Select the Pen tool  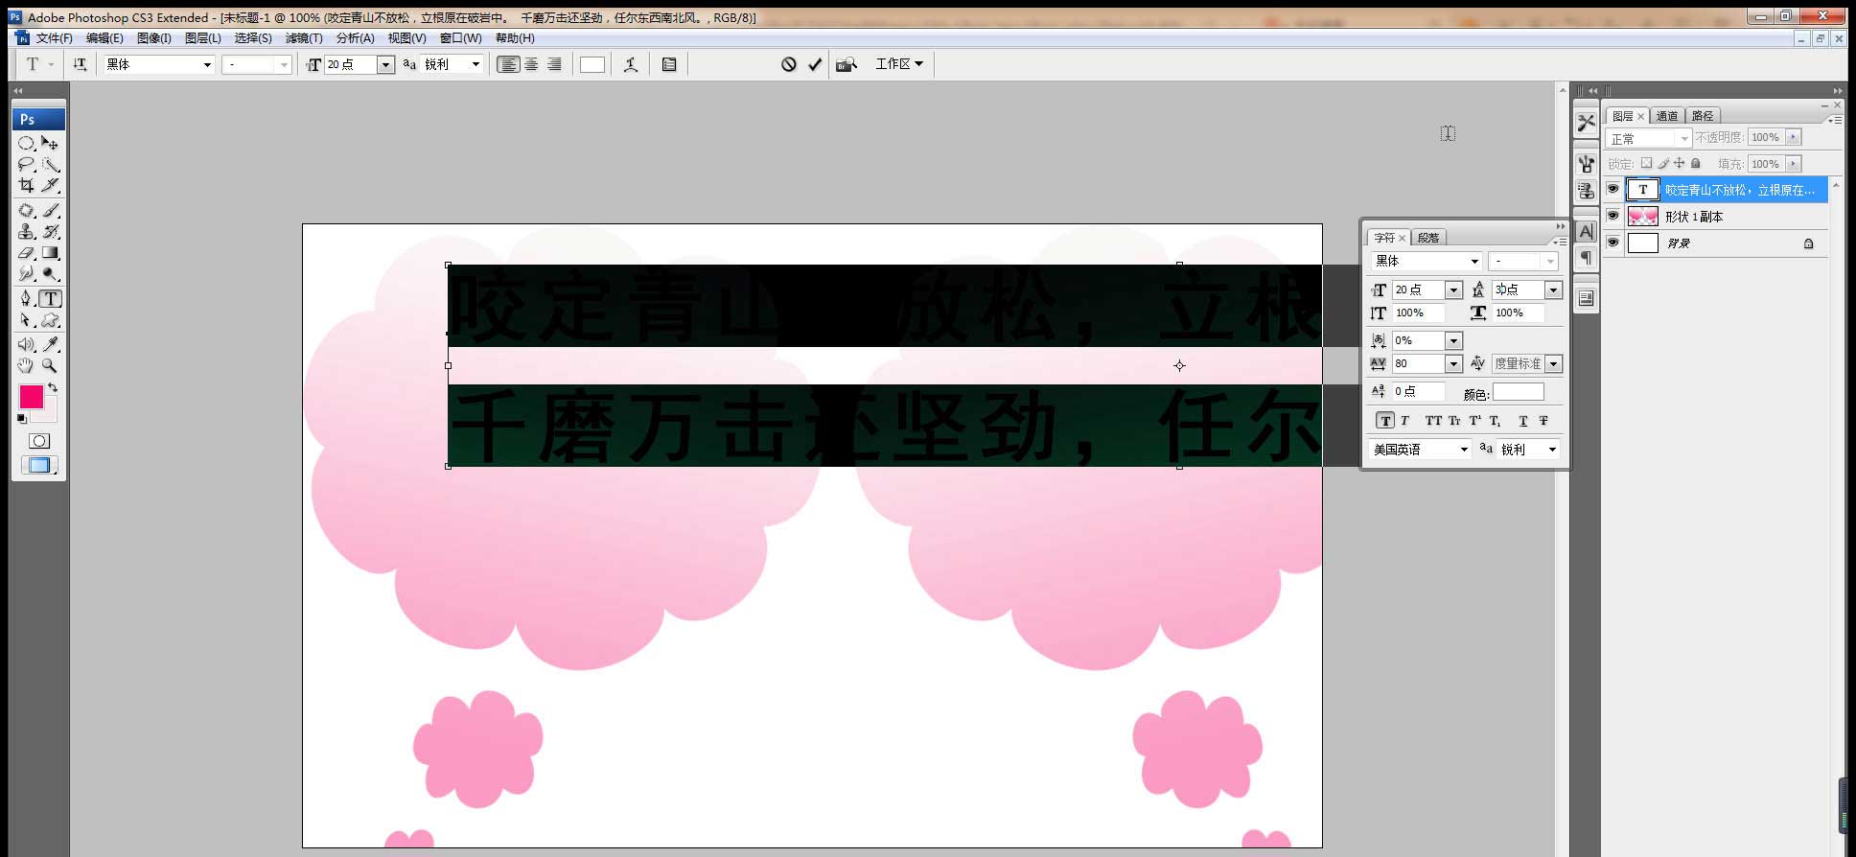[26, 298]
